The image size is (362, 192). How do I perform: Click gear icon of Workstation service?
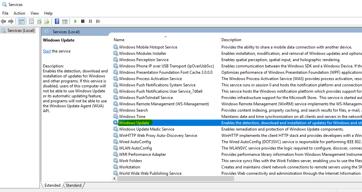pyautogui.click(x=115, y=167)
